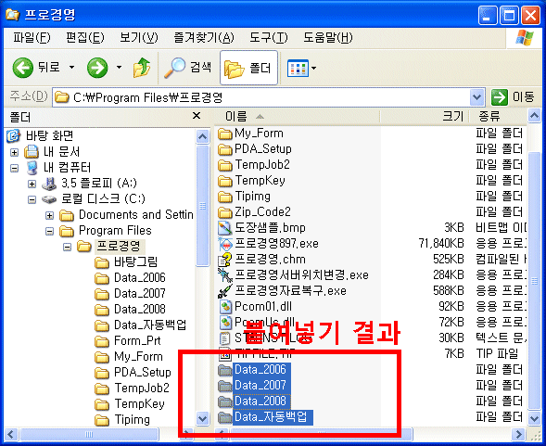The height and width of the screenshot is (446, 546).
Task: Open the Views icon dropdown
Action: click(301, 68)
